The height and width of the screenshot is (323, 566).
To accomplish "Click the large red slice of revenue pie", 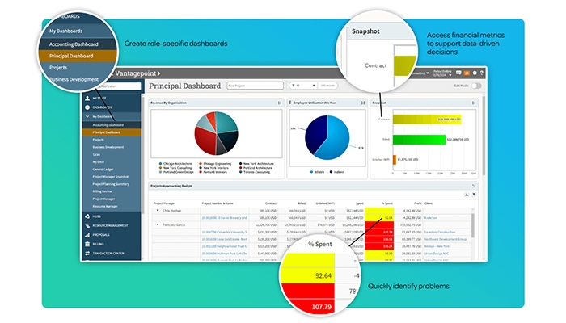I will point(205,141).
